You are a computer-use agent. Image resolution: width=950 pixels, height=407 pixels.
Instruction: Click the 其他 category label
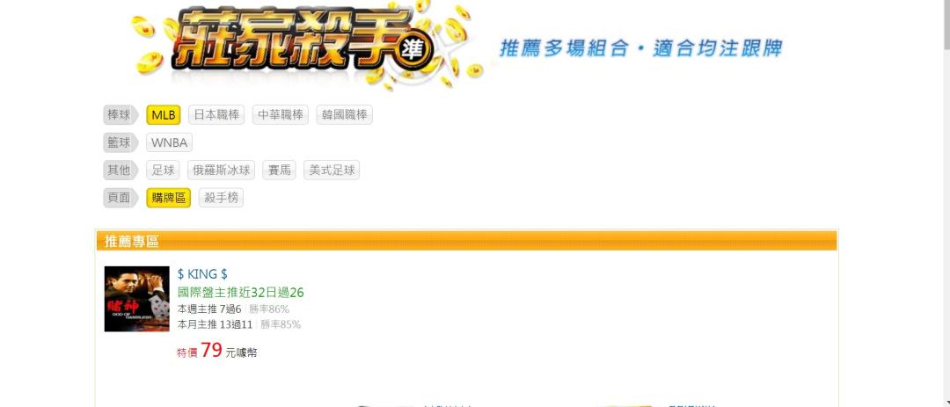coord(121,171)
